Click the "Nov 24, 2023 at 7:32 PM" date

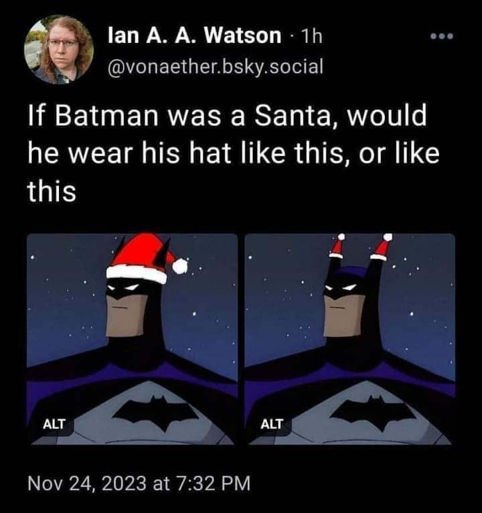pyautogui.click(x=138, y=481)
